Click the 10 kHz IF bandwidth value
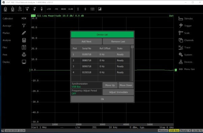Screen dimensions: 203x133 pyautogui.click(x=113, y=127)
